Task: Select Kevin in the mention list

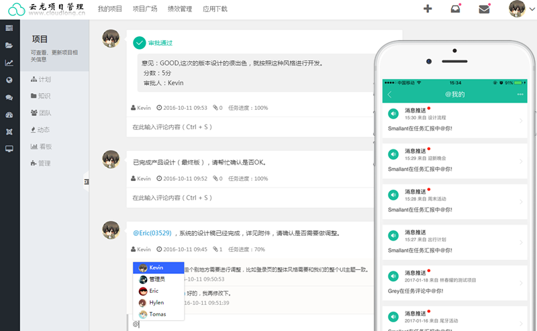Action: click(x=158, y=268)
